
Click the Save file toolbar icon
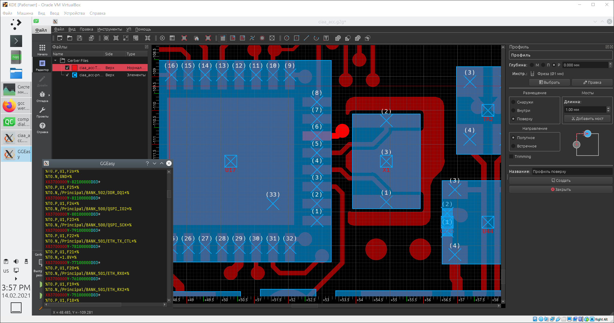80,38
